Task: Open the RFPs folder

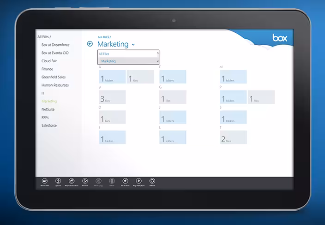Action: click(45, 118)
